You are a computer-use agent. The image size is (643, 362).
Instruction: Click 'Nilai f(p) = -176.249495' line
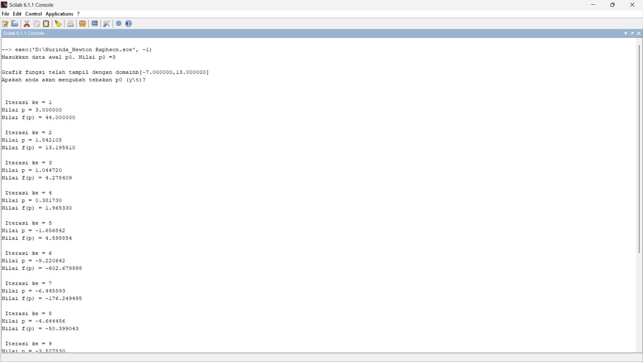click(42, 299)
